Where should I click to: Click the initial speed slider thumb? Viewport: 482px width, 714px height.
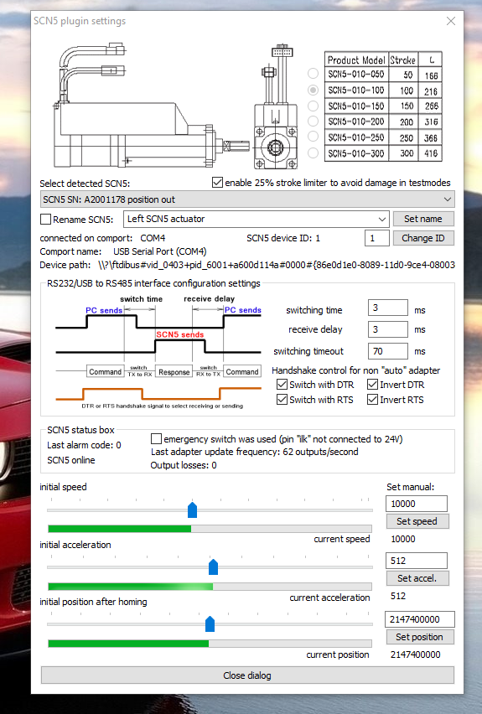192,510
